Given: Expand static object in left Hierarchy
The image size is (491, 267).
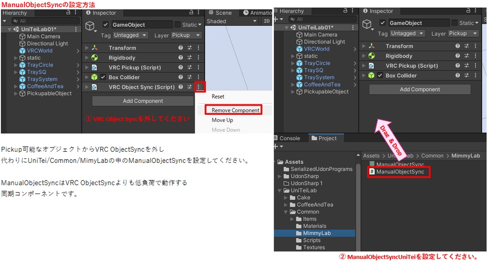Looking at the screenshot, I should (x=16, y=58).
